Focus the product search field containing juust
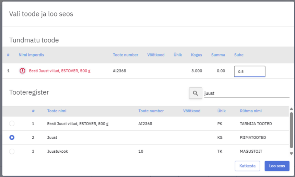 tap(246, 93)
